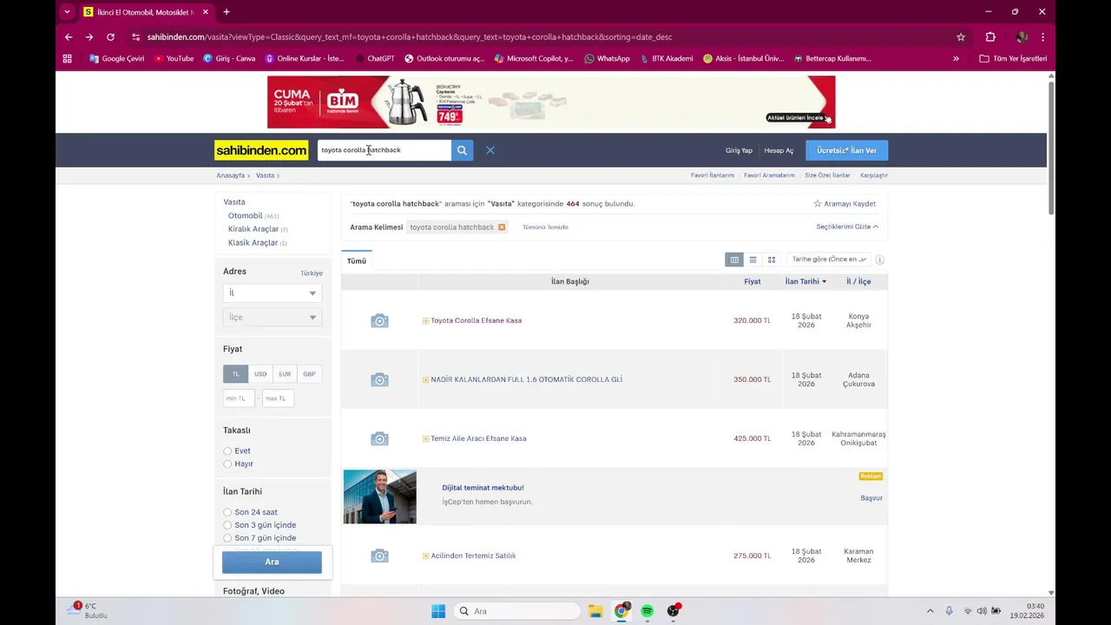The height and width of the screenshot is (625, 1111).
Task: Click into the min TL price field
Action: [239, 398]
